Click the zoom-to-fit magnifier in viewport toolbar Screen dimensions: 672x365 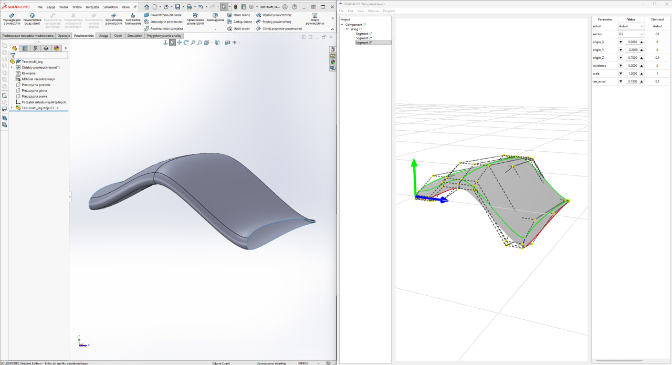(193, 43)
